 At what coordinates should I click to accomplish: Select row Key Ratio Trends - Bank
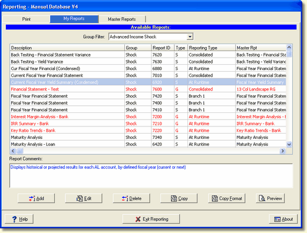[148, 131]
